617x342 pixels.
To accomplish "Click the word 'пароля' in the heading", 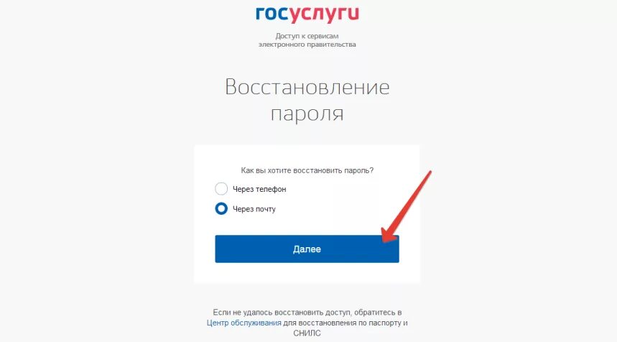I will coord(307,114).
